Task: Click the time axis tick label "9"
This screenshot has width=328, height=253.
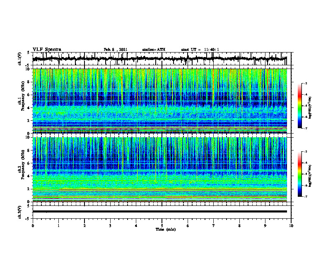Action: pos(265,226)
